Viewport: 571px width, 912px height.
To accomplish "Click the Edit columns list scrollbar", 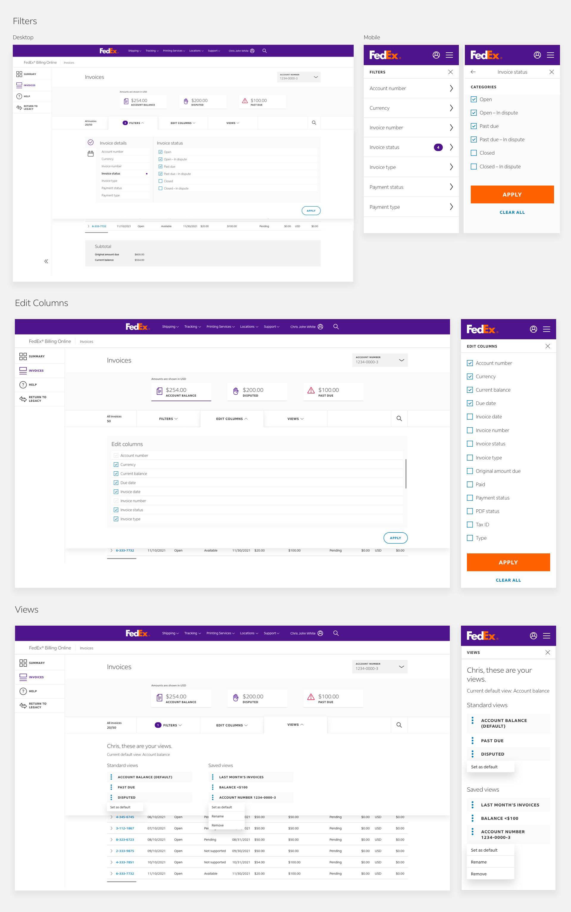I will point(406,474).
